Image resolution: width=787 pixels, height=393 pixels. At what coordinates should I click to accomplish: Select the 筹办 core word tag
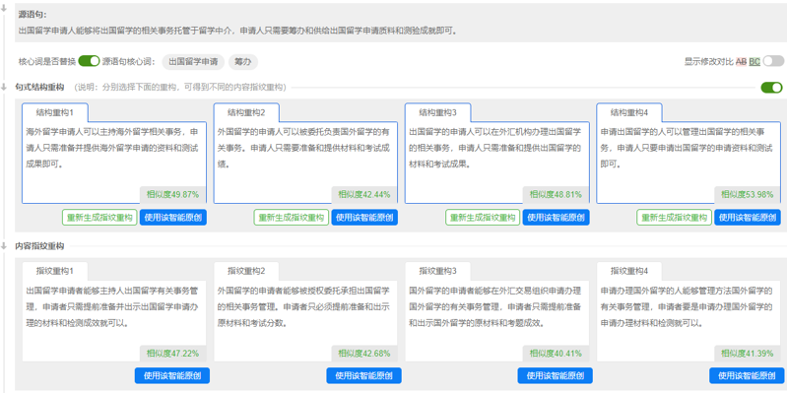[x=243, y=62]
